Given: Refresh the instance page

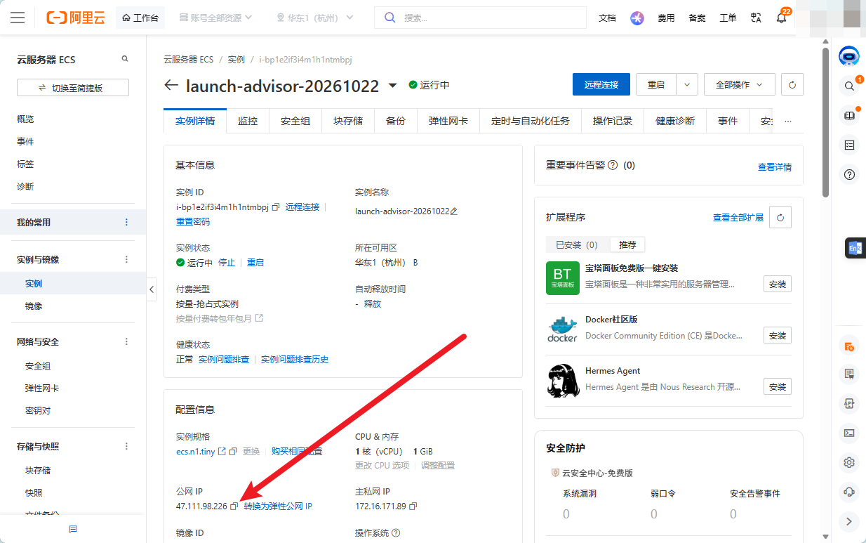Looking at the screenshot, I should [792, 84].
